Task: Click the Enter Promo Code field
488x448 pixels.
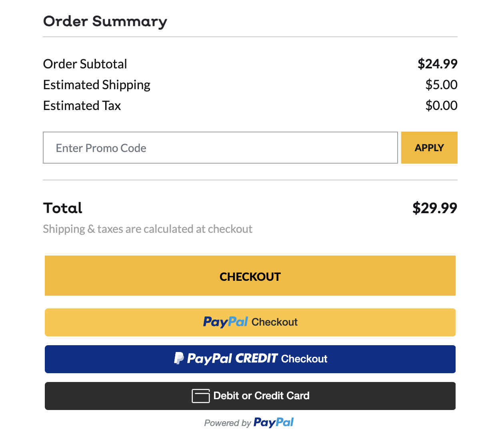Action: [x=220, y=148]
